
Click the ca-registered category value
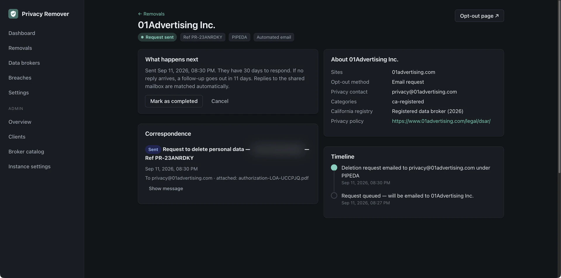pos(408,102)
